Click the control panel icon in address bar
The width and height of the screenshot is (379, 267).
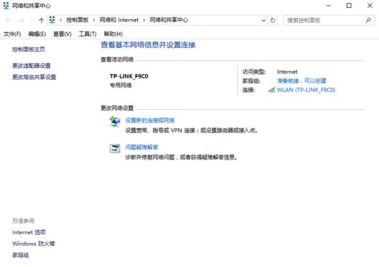(x=51, y=21)
